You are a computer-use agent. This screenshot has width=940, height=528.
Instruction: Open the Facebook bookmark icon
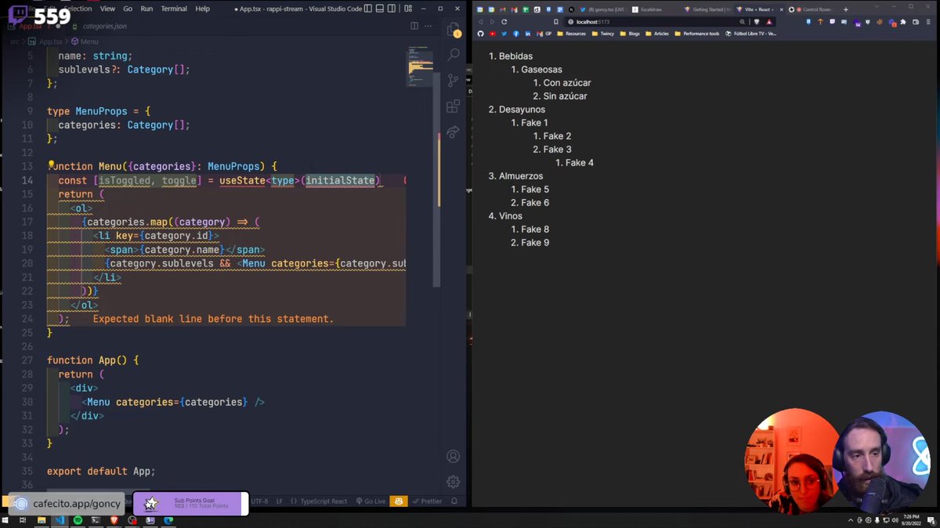pos(515,34)
